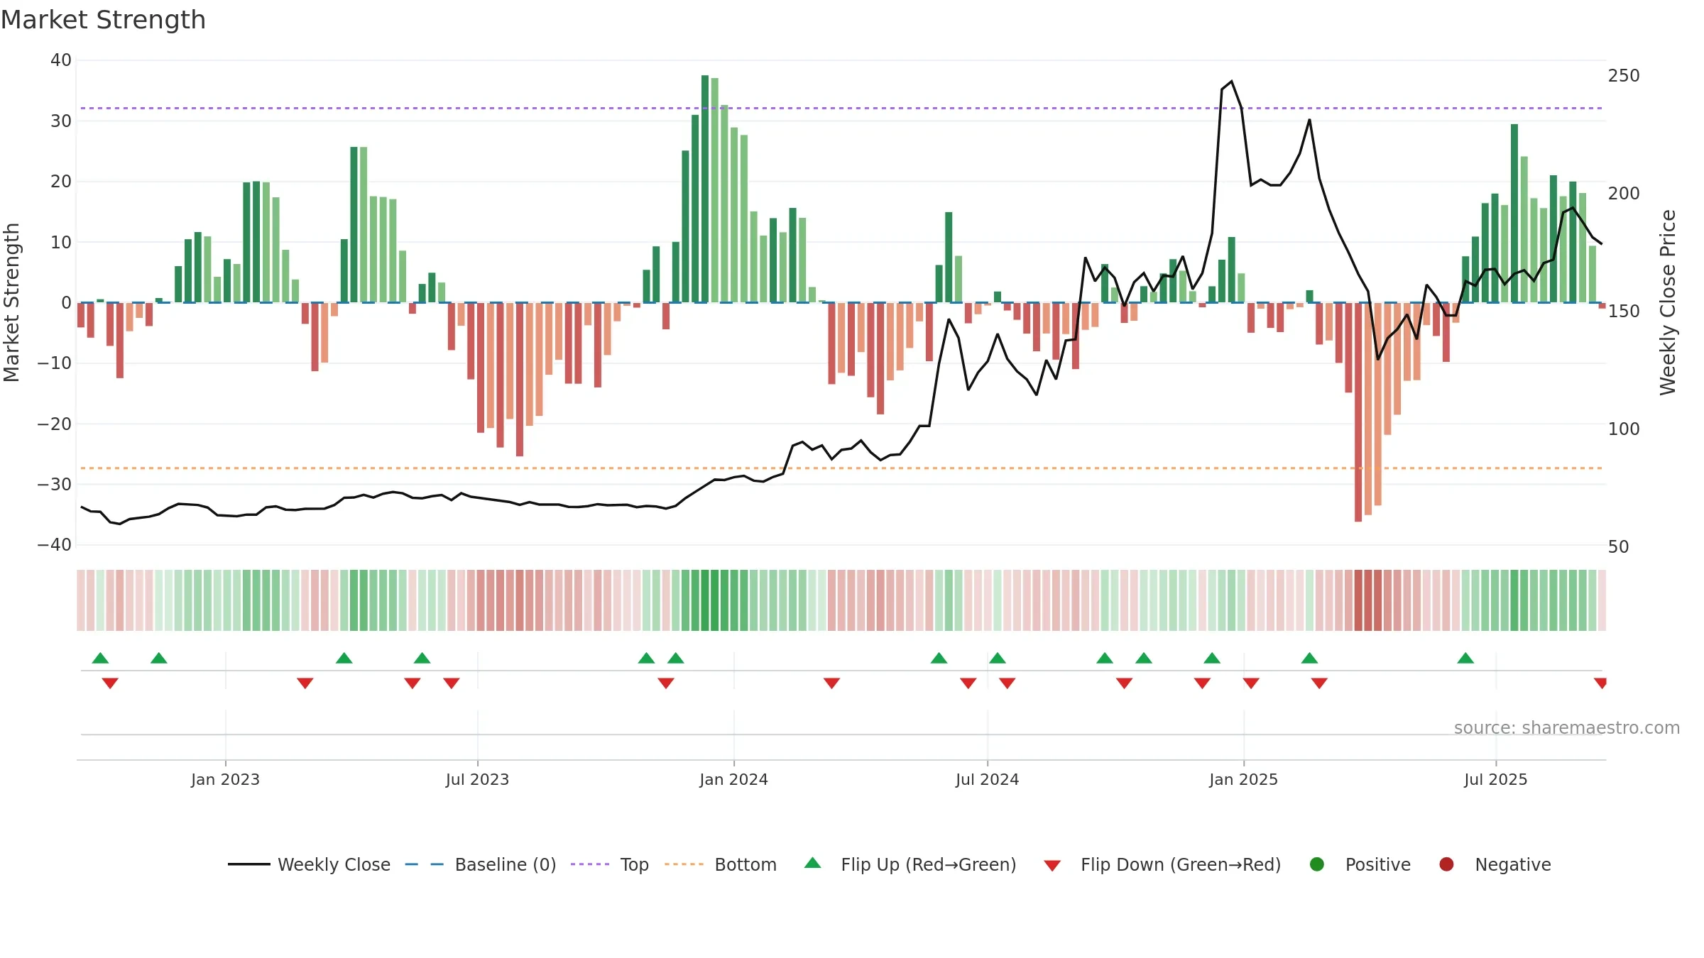
Task: Click the red Flip Down triangle icon in legend
Action: tap(1052, 866)
